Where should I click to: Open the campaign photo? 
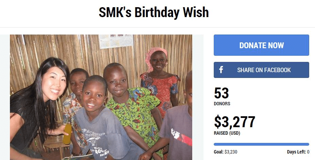[101, 97]
